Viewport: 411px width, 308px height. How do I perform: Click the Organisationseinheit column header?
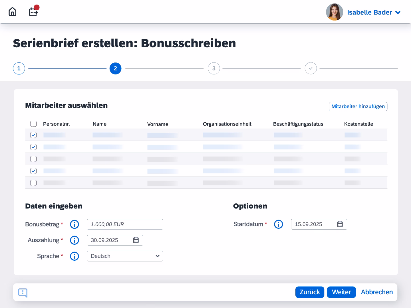227,124
